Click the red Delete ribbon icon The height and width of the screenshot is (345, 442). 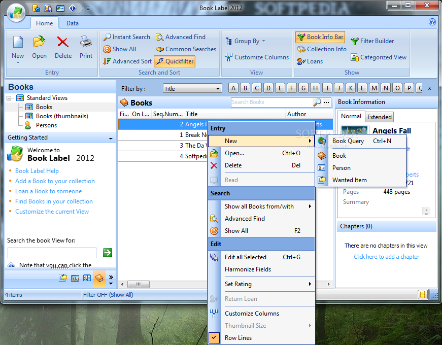63,42
